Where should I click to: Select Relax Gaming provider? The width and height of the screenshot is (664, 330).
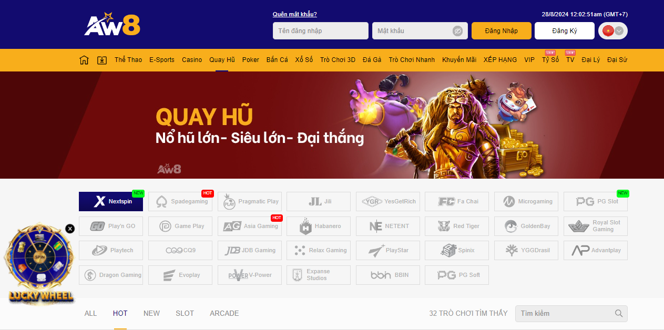(319, 250)
